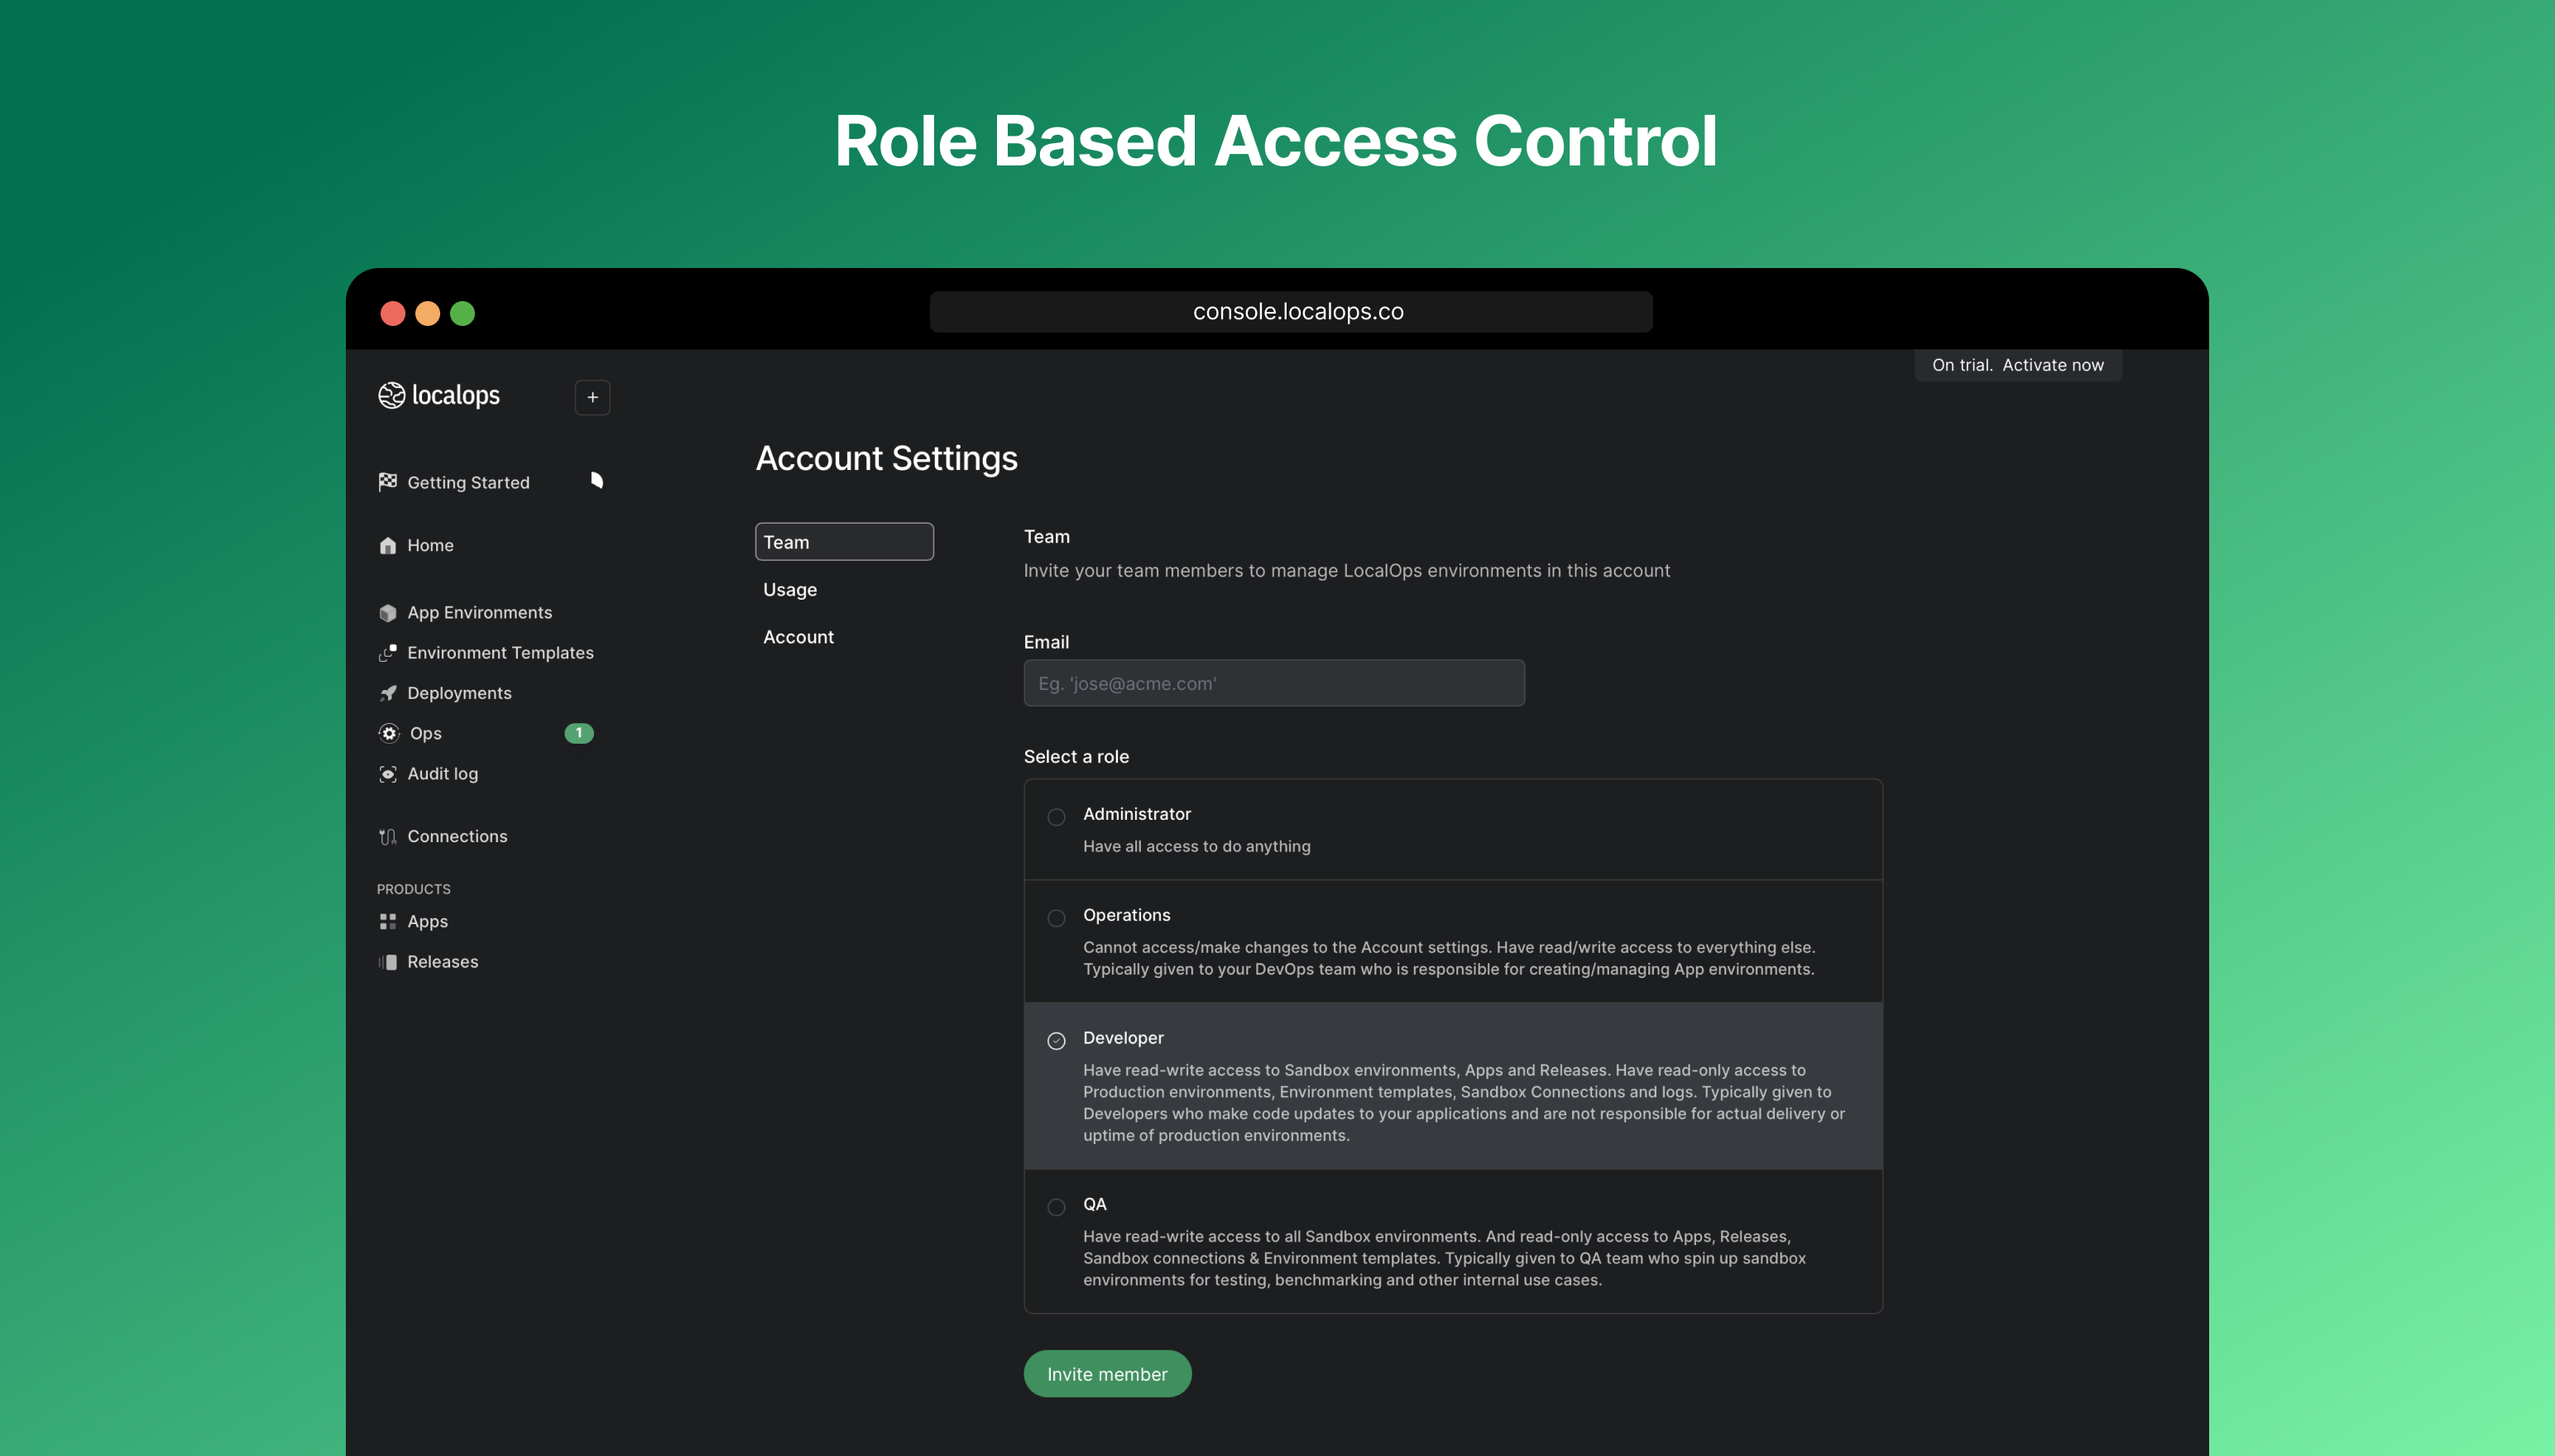Click the Invite member button
This screenshot has height=1456, width=2555.
[x=1107, y=1373]
